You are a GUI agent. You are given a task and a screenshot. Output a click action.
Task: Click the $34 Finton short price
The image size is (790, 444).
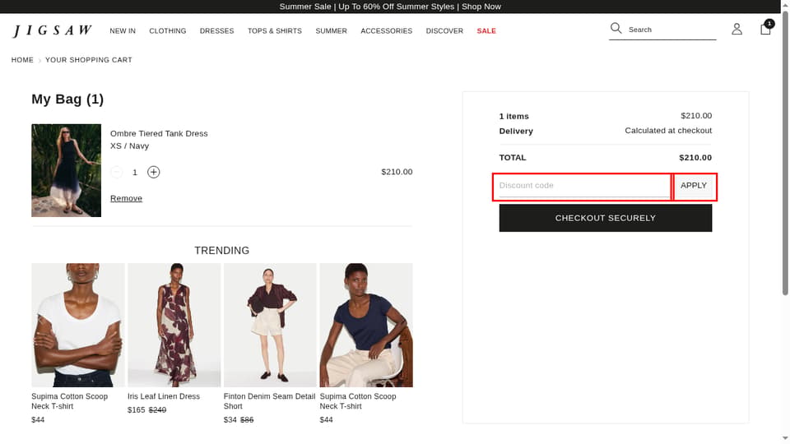click(230, 420)
